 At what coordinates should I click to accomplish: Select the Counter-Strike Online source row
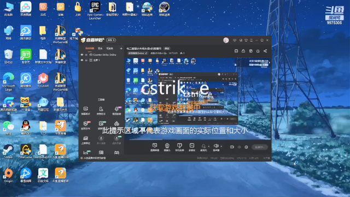[x=102, y=55]
